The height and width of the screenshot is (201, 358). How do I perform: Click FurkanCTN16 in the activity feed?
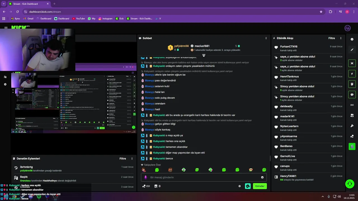click(x=289, y=47)
